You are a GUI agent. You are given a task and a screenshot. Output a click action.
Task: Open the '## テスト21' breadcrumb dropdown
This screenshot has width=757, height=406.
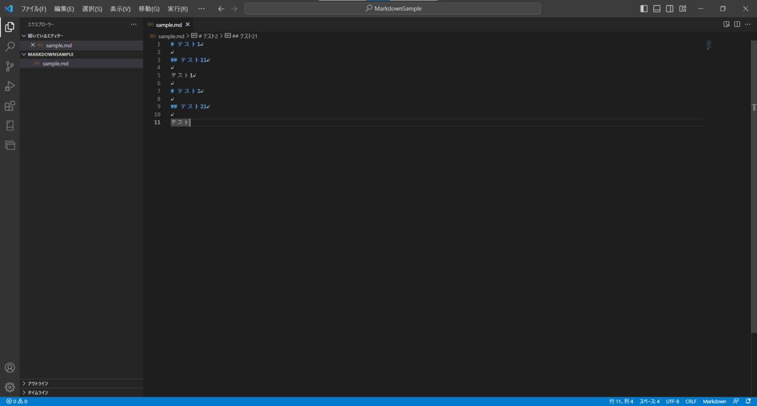241,36
